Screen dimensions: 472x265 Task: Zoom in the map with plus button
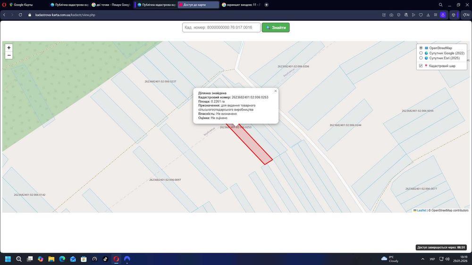[8, 48]
